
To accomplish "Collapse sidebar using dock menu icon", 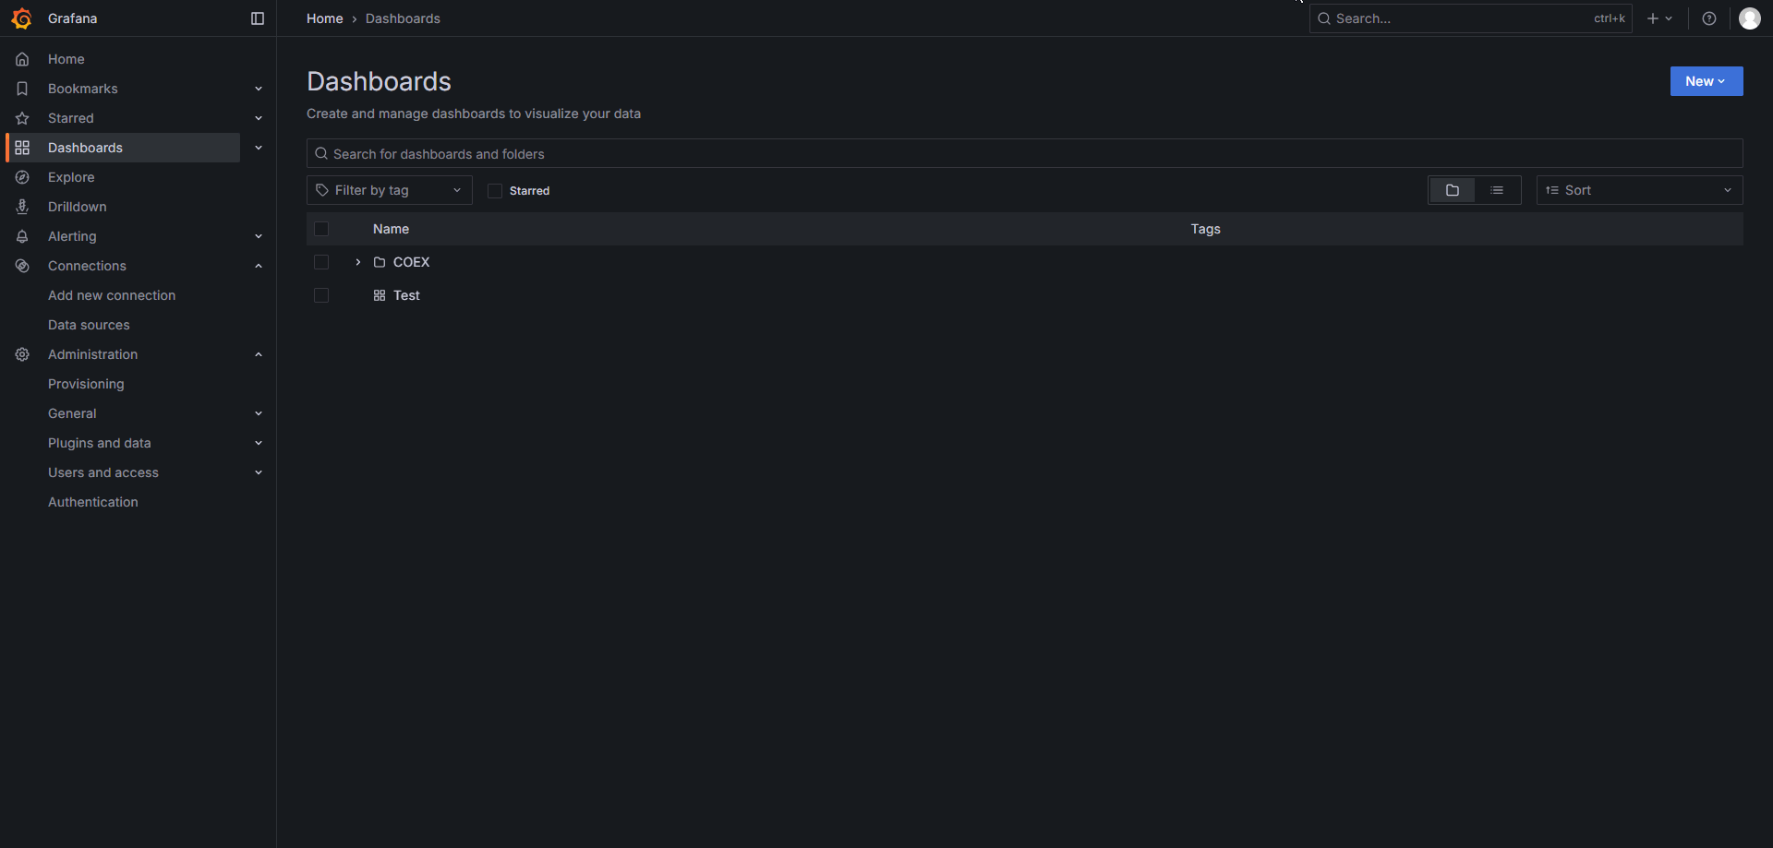I will click(x=258, y=18).
